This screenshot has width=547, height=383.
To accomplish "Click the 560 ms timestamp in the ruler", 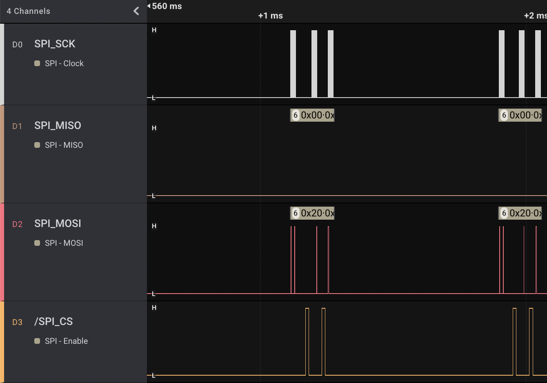I will (167, 6).
